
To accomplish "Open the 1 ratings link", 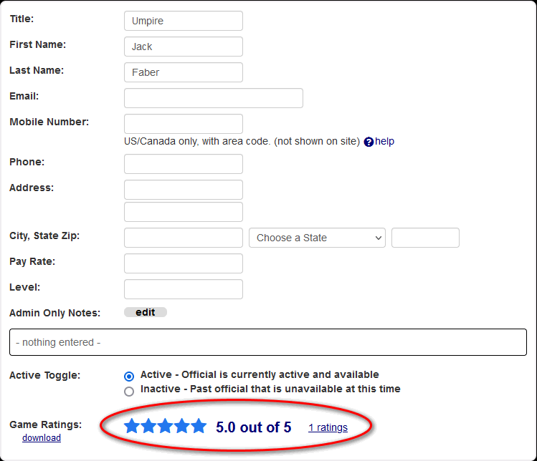I will tap(328, 427).
